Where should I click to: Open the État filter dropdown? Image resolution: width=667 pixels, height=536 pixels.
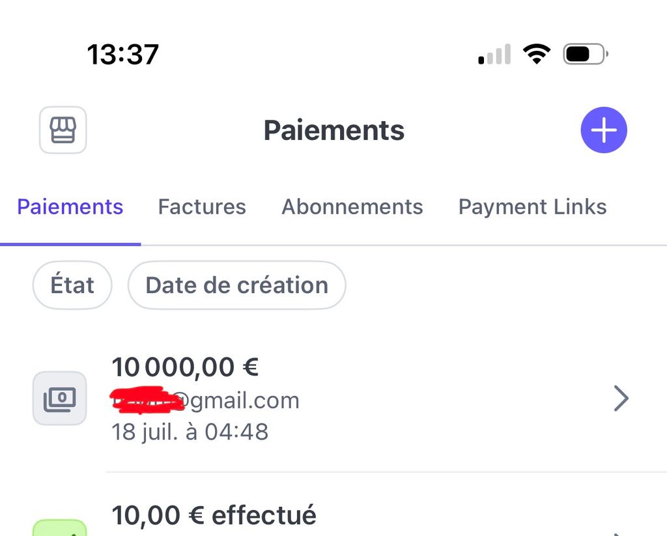(72, 285)
